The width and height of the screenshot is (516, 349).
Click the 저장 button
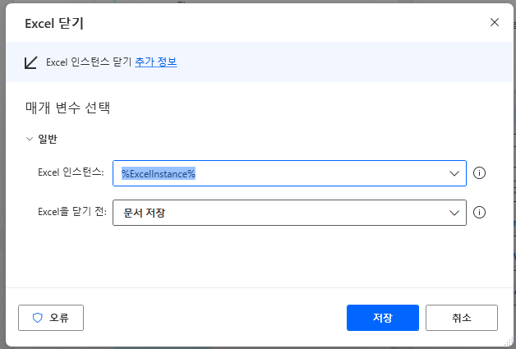click(383, 318)
